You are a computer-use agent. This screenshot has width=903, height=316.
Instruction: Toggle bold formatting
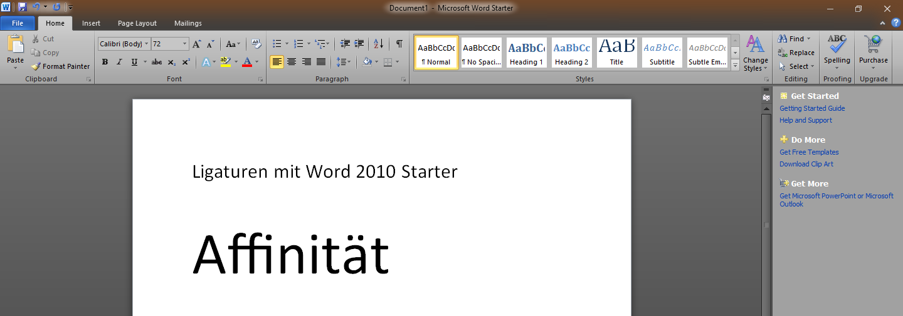(x=105, y=62)
